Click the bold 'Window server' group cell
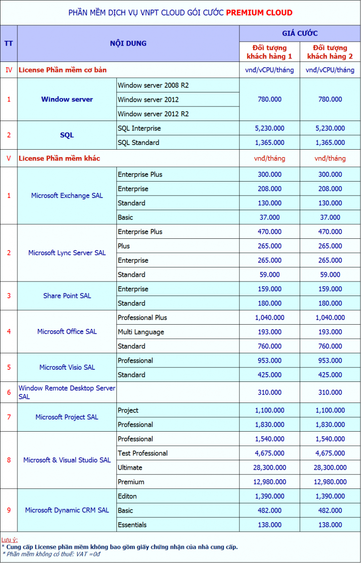Screen dimensions: 361x563 [67, 99]
